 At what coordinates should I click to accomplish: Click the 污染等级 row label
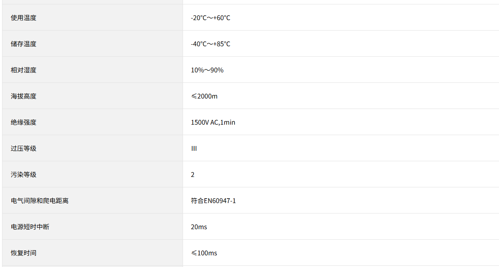23,175
